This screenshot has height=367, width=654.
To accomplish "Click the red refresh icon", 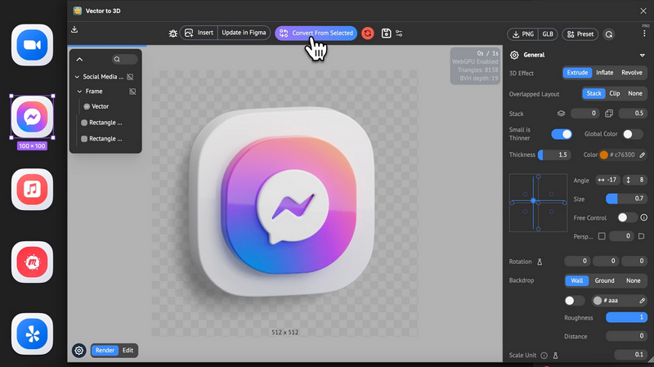I will pyautogui.click(x=367, y=34).
